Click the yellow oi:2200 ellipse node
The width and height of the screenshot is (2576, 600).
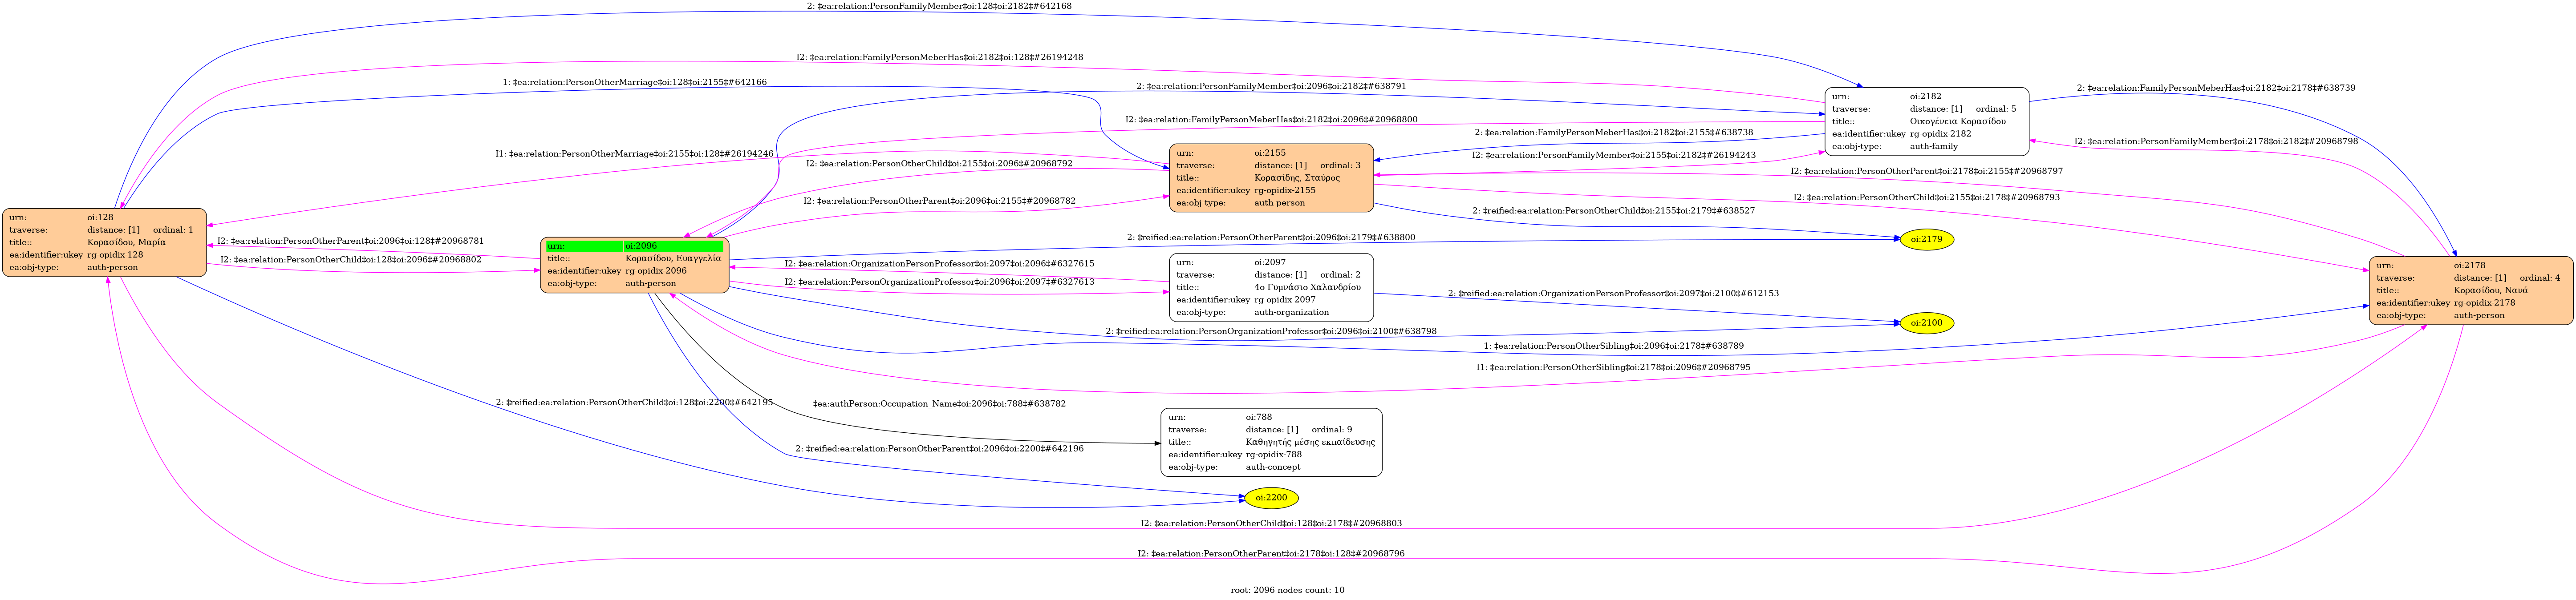pyautogui.click(x=1270, y=498)
